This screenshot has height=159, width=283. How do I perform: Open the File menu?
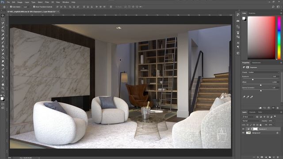(x=8, y=2)
